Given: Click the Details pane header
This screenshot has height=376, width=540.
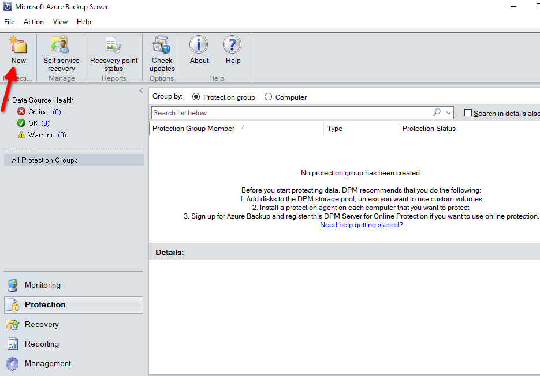Looking at the screenshot, I should point(344,252).
